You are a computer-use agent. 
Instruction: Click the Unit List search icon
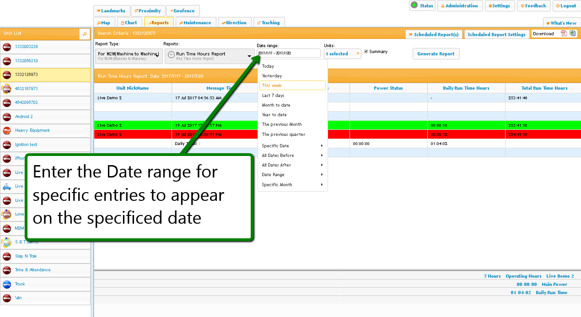pos(85,34)
